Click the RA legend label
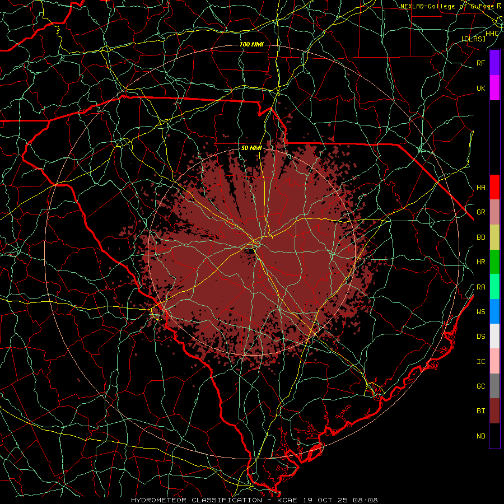 tap(480, 287)
